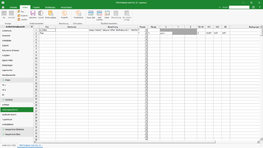This screenshot has height=148, width=263.
Task: Add a row with Neue Zeile
Action: pos(91,13)
